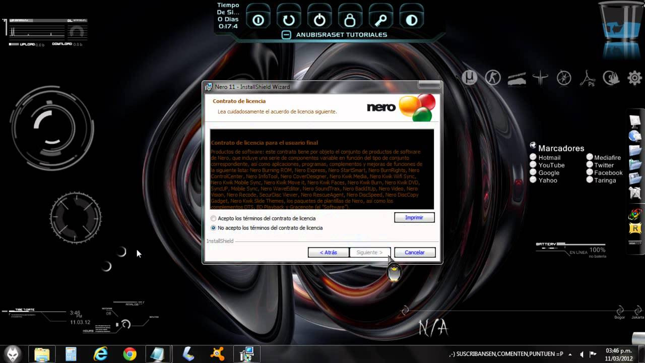
Task: Click the taskbar clock showing 03:46 p.m.
Action: point(619,354)
